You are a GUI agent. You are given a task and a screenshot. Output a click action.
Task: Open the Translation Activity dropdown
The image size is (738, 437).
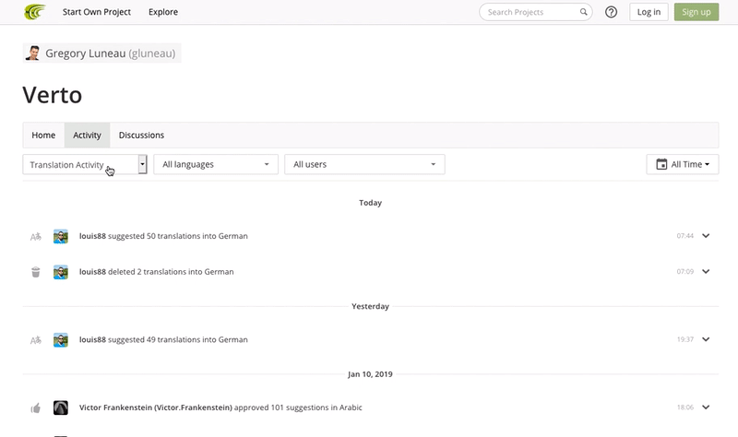point(85,165)
